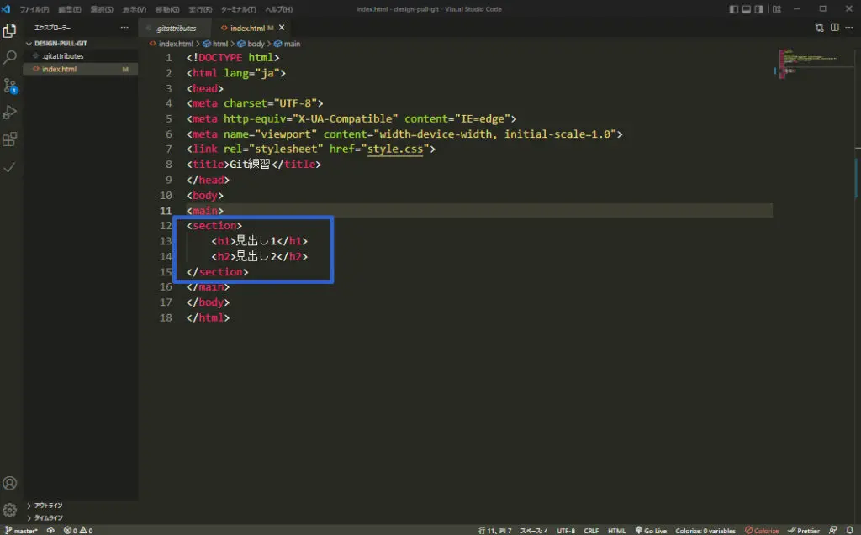This screenshot has height=535, width=861.
Task: Click the Split Editor Right icon
Action: point(835,28)
